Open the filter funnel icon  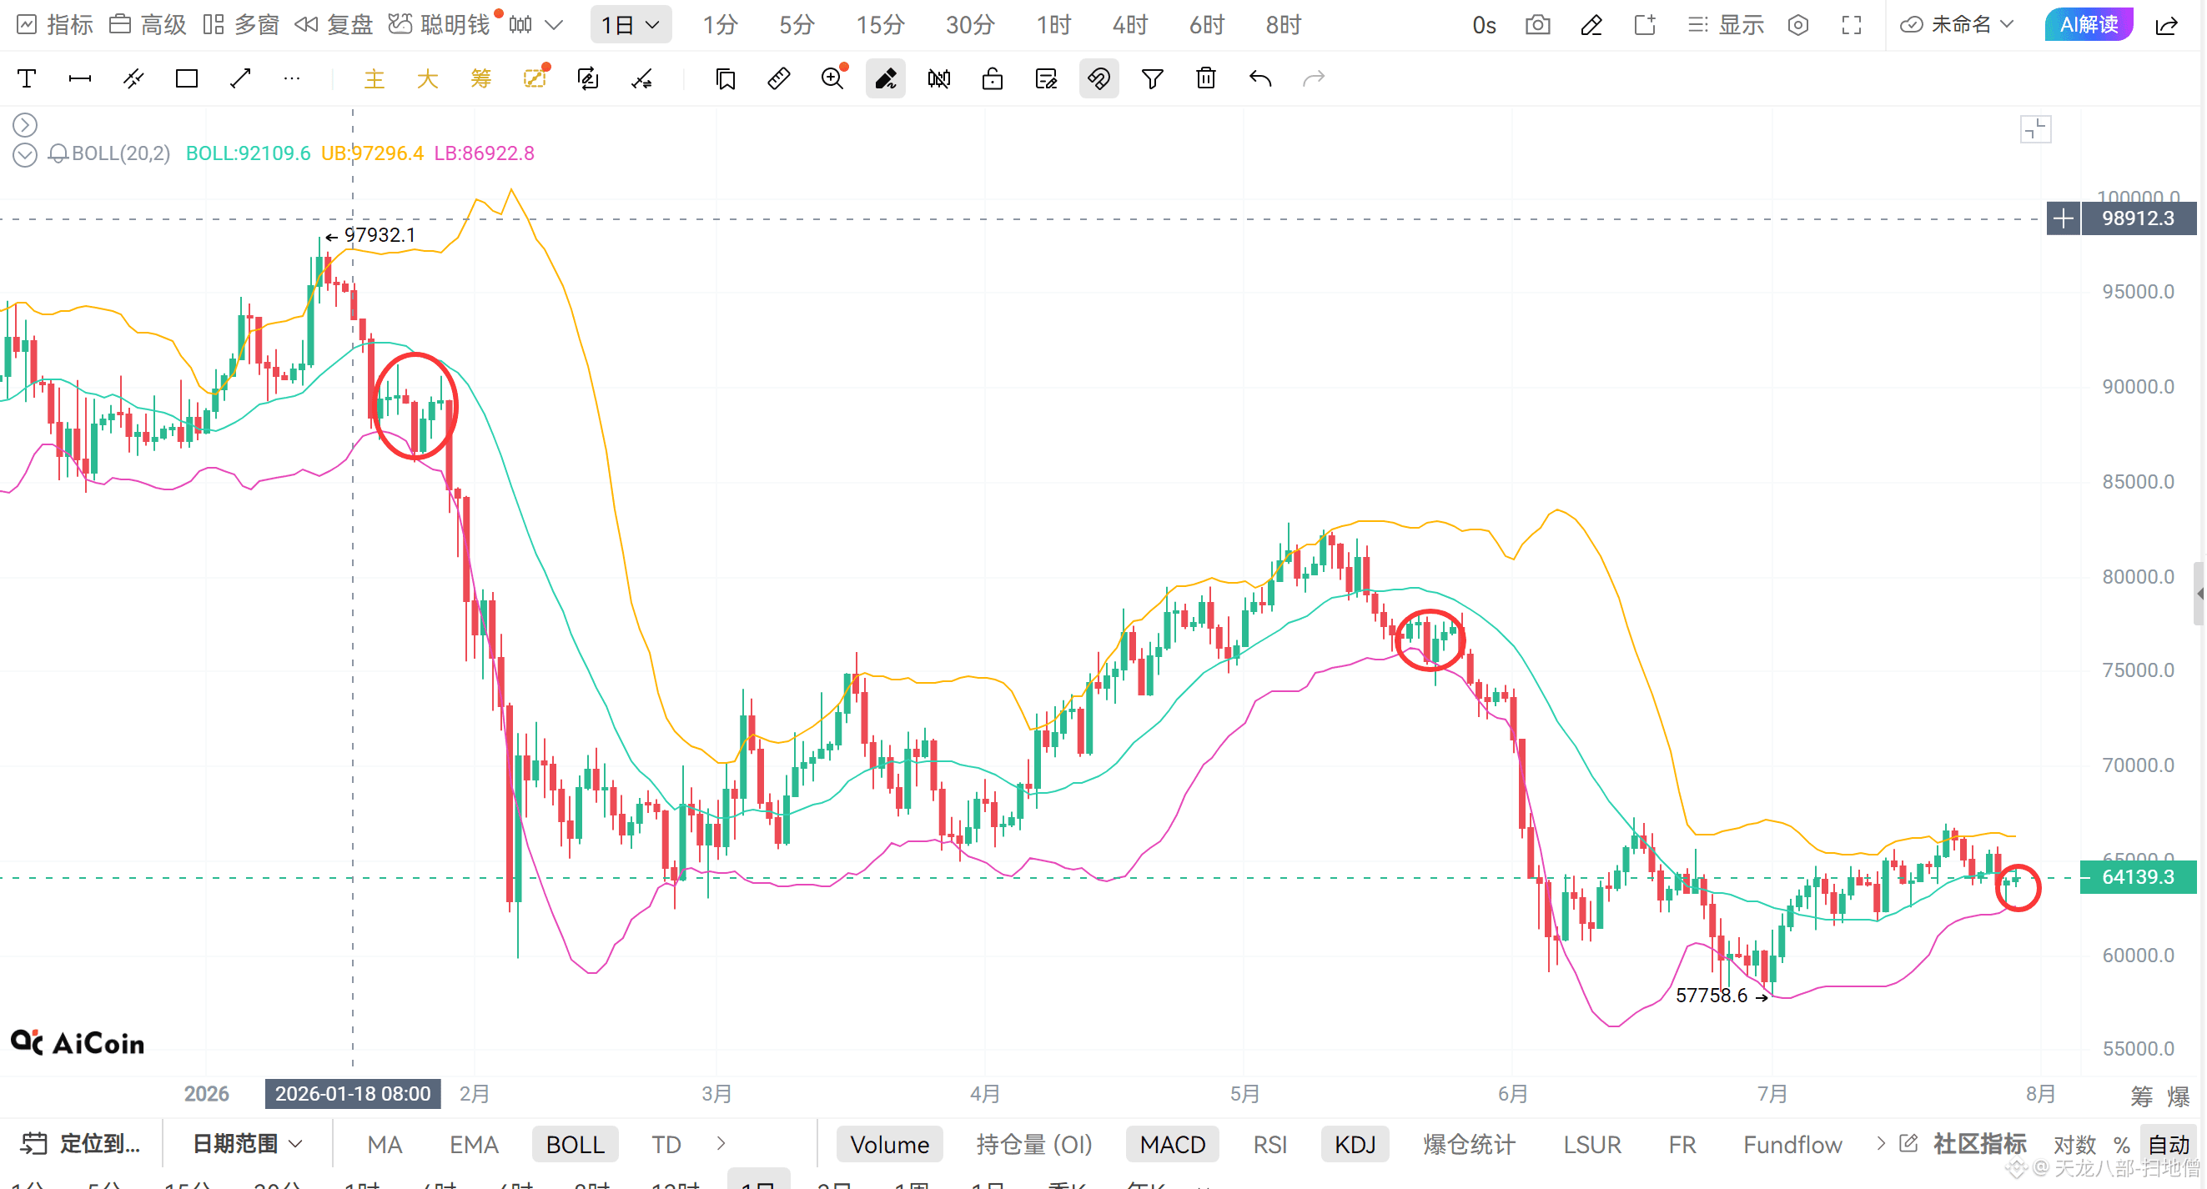(x=1154, y=79)
